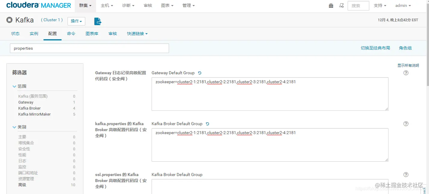
Task: Open 审核 in top navigation bar
Action: tap(148, 6)
